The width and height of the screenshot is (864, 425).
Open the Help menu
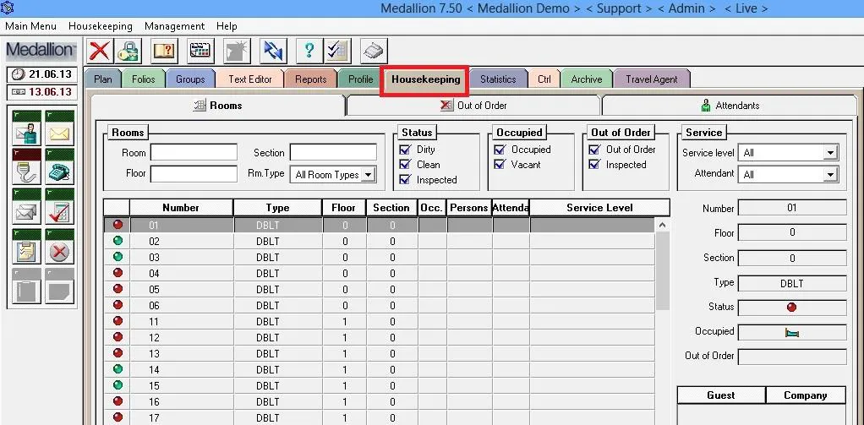point(227,26)
